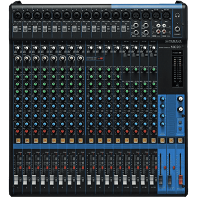The width and height of the screenshot is (198, 198).
Task: Select the channel 13/14 XLR MIC input
Action: pyautogui.click(x=136, y=15)
